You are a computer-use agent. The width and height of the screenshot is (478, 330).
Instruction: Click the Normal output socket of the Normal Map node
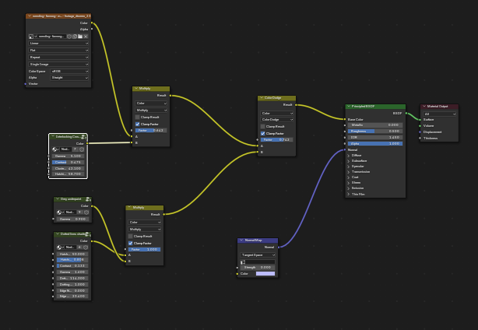[x=278, y=247]
